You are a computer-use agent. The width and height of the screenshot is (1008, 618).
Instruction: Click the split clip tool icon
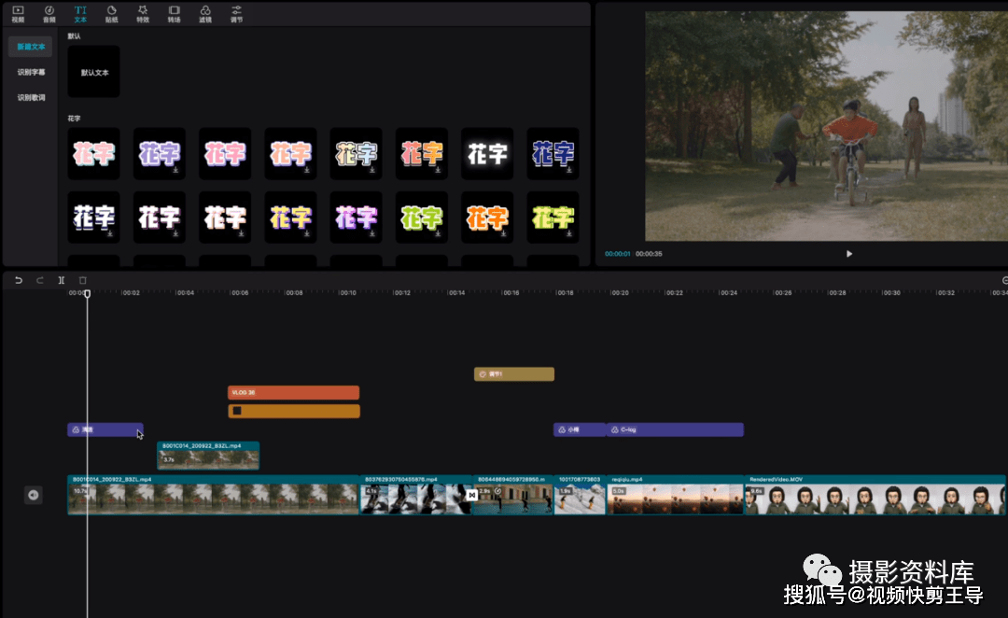(x=62, y=280)
